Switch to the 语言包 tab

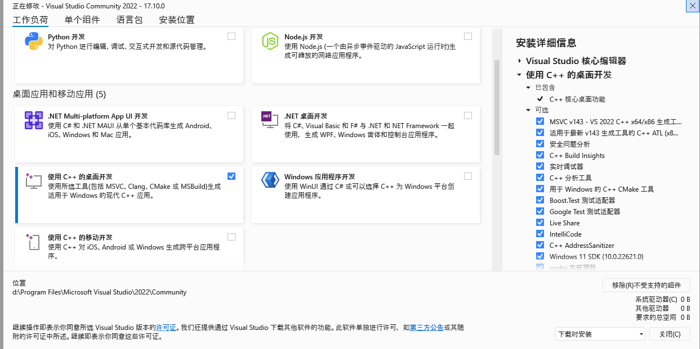(130, 20)
